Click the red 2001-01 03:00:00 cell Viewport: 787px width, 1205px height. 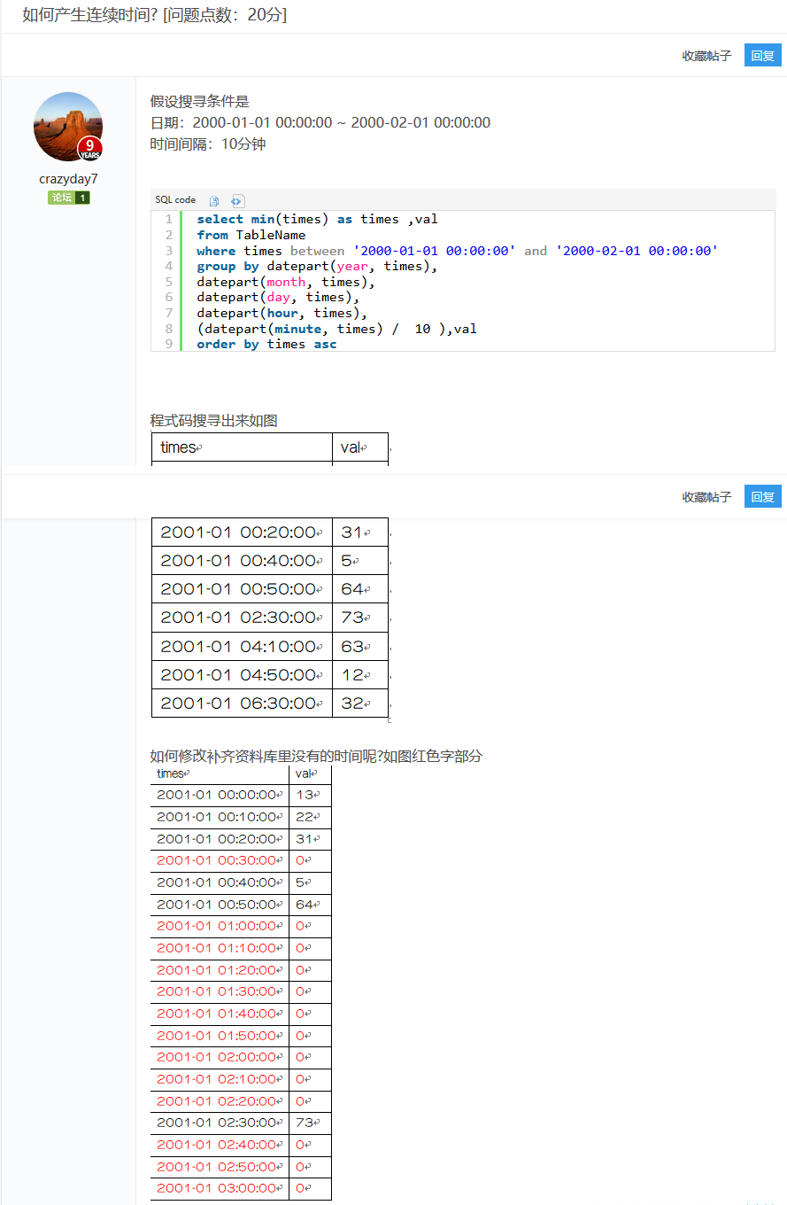tap(219, 1188)
